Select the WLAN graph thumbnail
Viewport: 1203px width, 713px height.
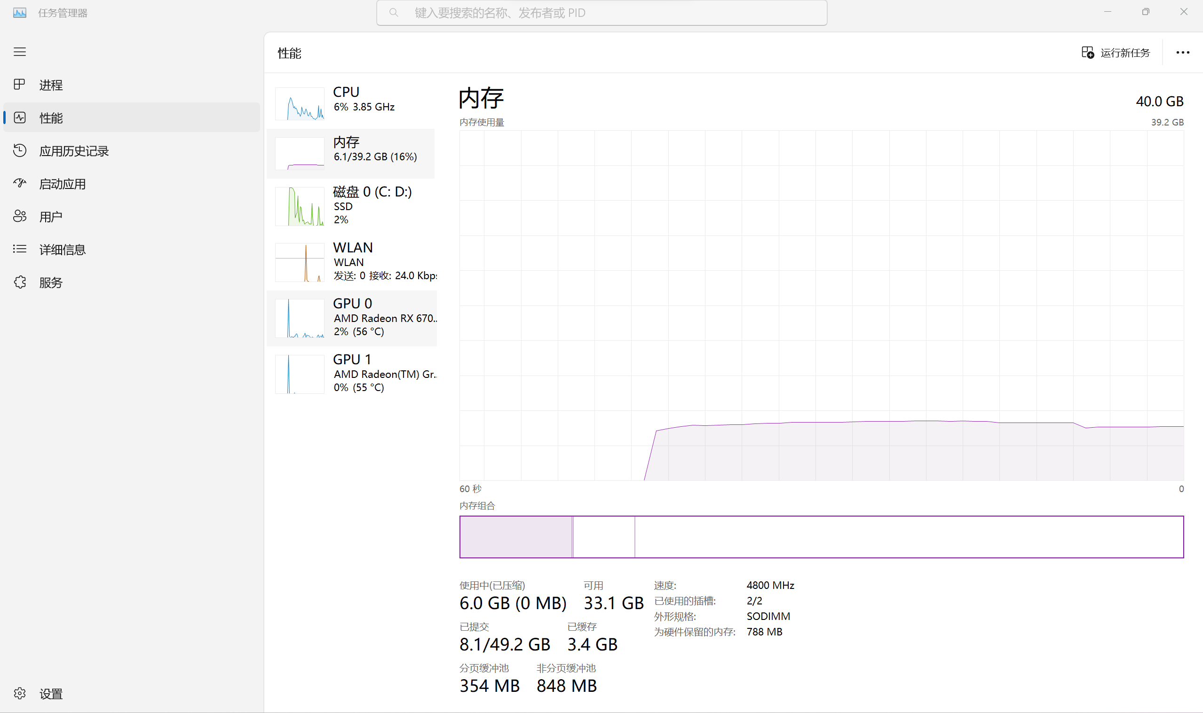(x=300, y=262)
